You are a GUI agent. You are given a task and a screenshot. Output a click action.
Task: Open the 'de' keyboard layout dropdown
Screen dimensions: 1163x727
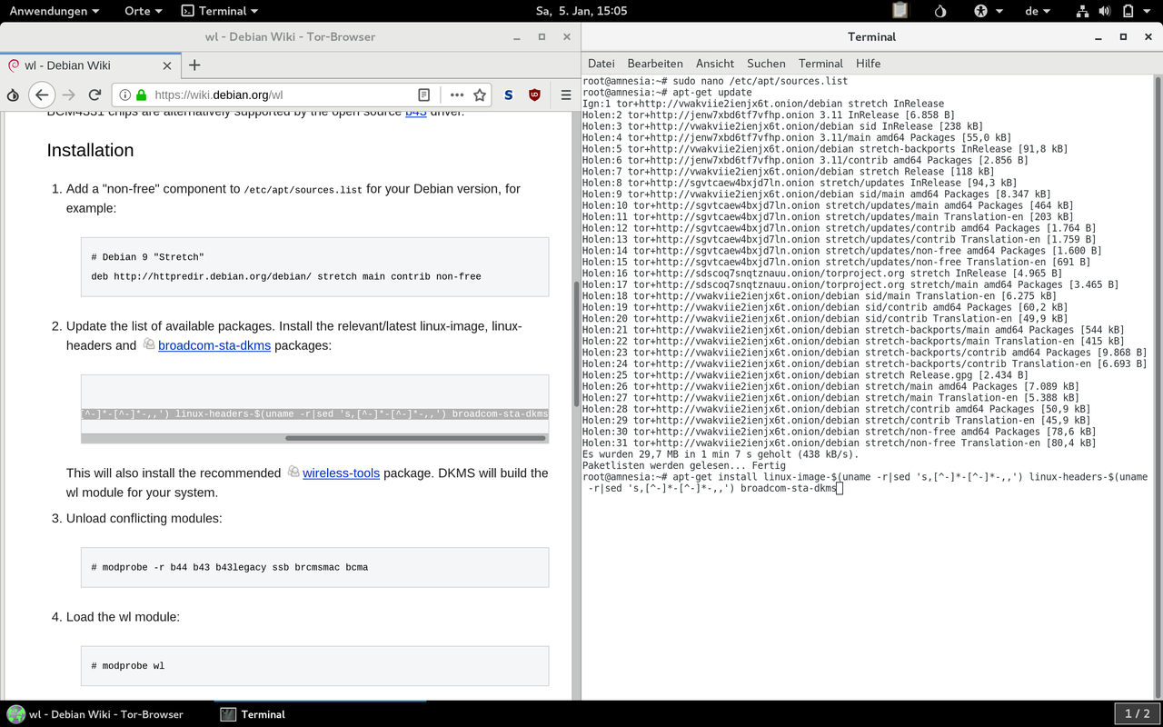[1038, 11]
